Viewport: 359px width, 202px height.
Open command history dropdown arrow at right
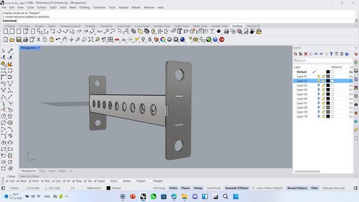(x=356, y=21)
